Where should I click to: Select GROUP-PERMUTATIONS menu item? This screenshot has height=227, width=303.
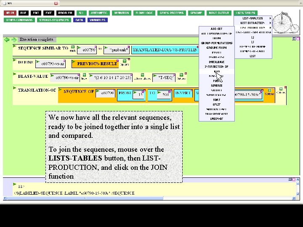click(217, 43)
